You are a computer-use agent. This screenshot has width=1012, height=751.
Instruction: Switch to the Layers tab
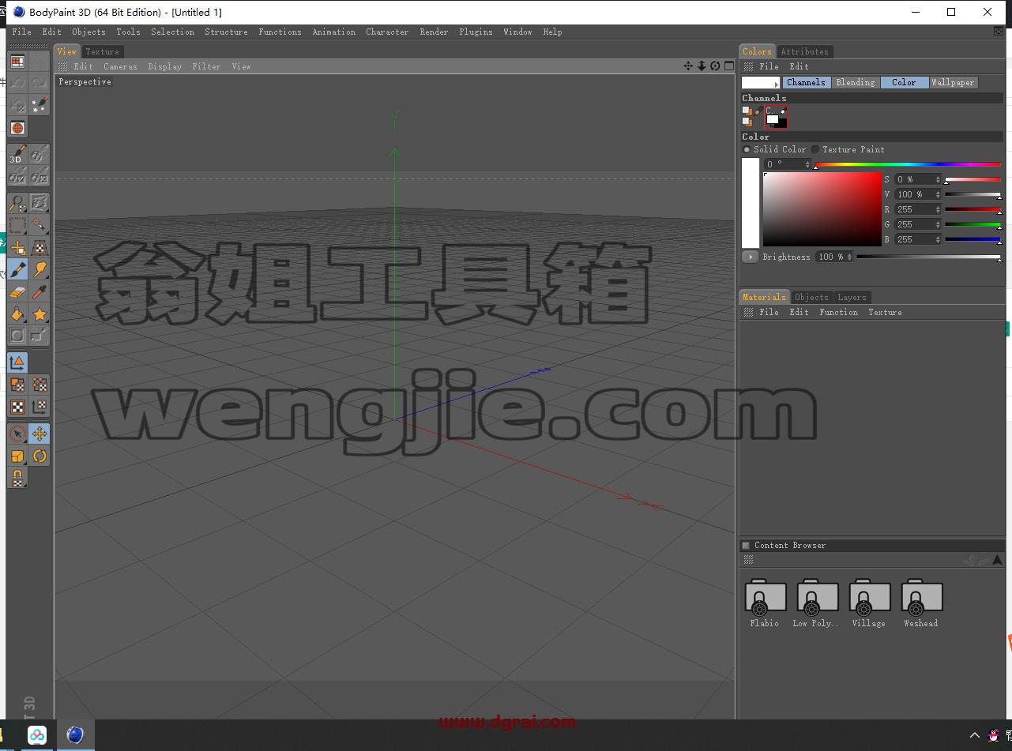[x=852, y=297]
